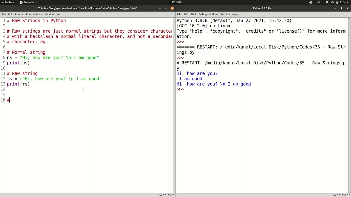
Task: Click line number 14 in editor gutter
Action: pyautogui.click(x=3, y=89)
